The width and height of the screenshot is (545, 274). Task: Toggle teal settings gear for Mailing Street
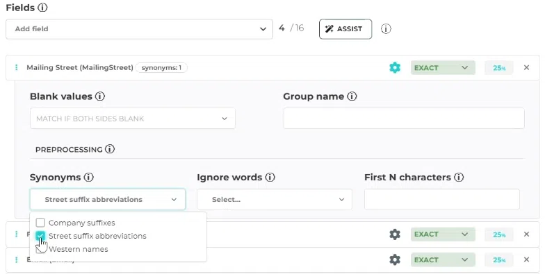click(395, 68)
